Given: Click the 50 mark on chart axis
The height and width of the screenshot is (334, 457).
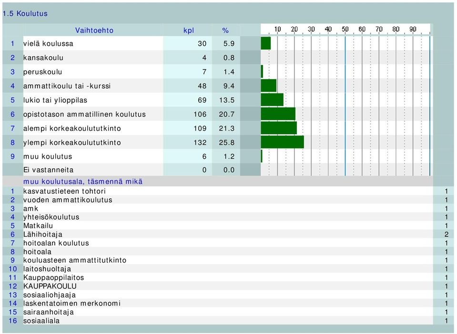Looking at the screenshot, I should coord(345,29).
